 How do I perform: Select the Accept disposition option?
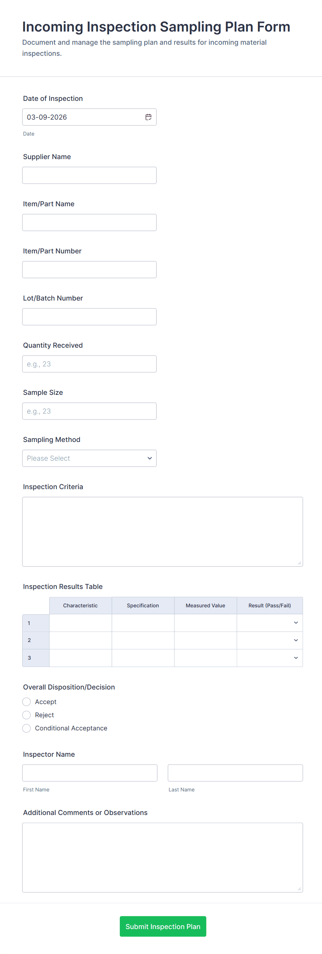(x=27, y=702)
